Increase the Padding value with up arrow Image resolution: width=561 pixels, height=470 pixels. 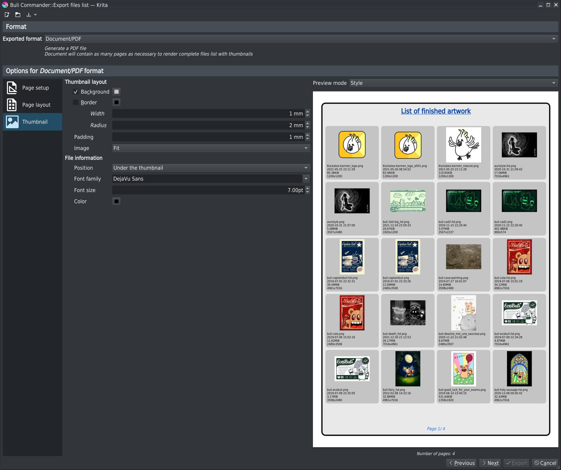point(307,135)
